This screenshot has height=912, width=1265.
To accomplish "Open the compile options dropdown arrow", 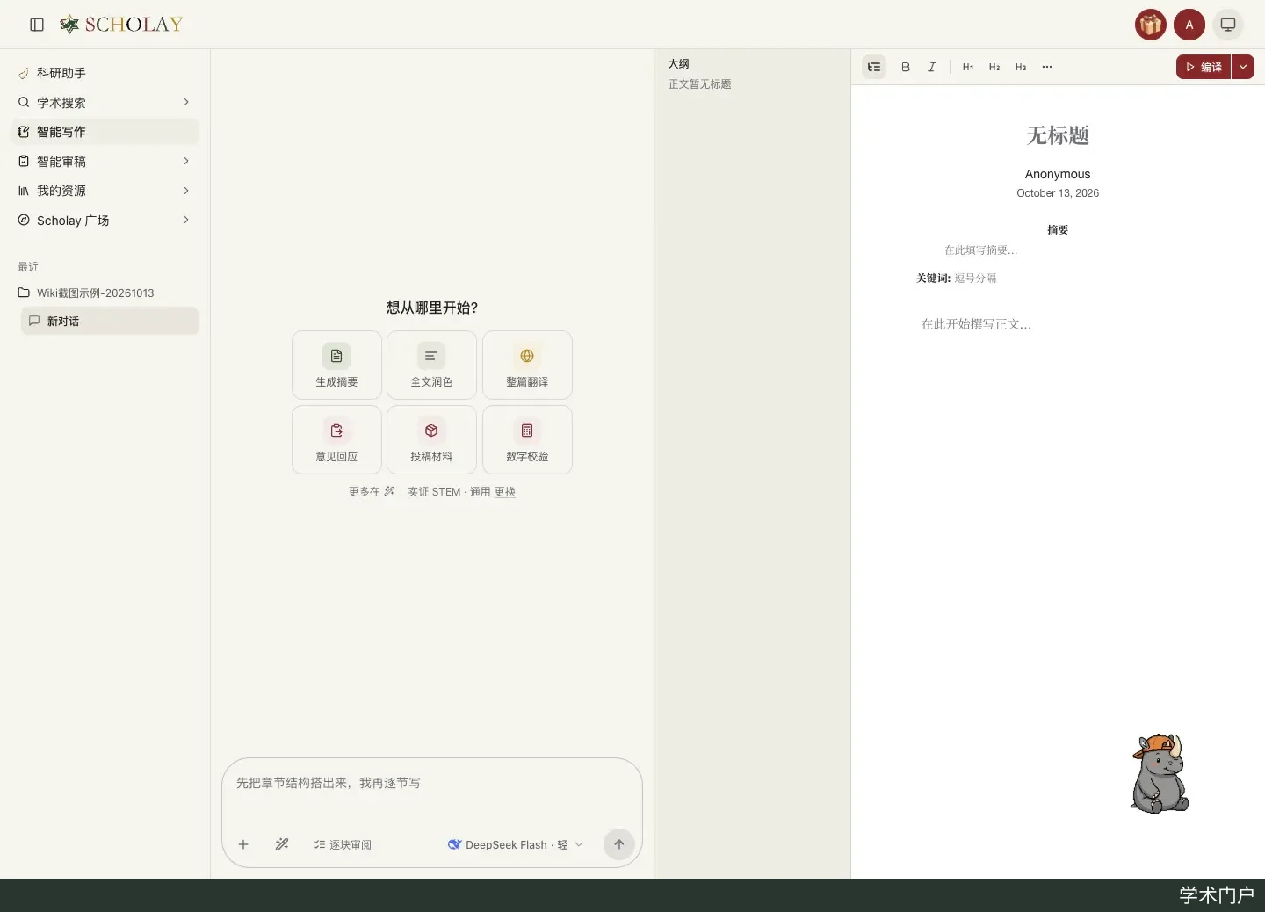I will click(x=1243, y=67).
